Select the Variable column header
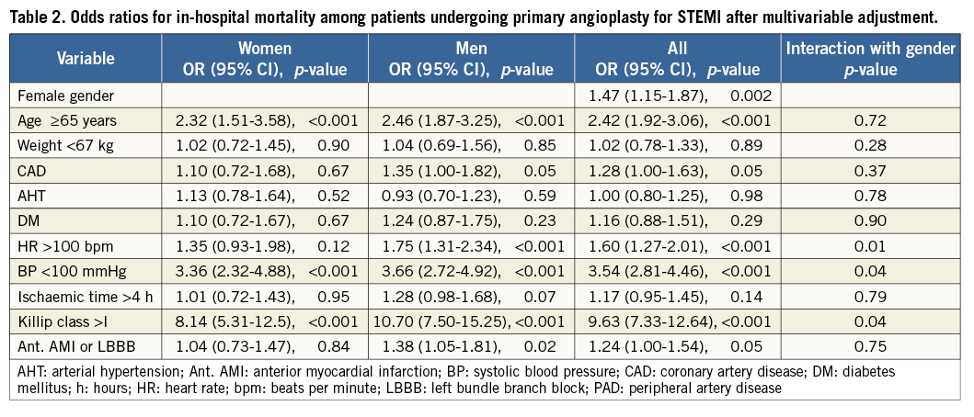The height and width of the screenshot is (417, 974). click(x=86, y=59)
